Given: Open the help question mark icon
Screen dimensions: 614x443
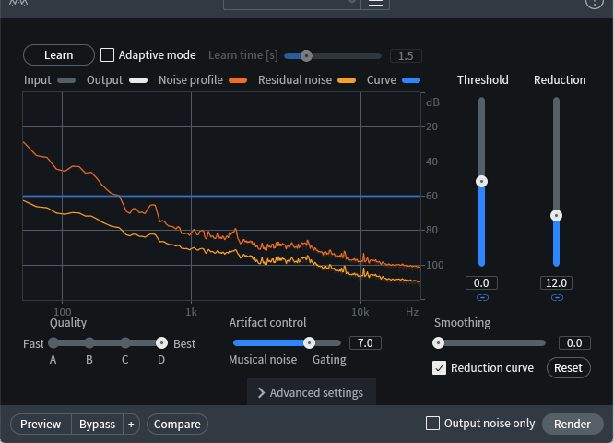Looking at the screenshot, I should pos(594,3).
